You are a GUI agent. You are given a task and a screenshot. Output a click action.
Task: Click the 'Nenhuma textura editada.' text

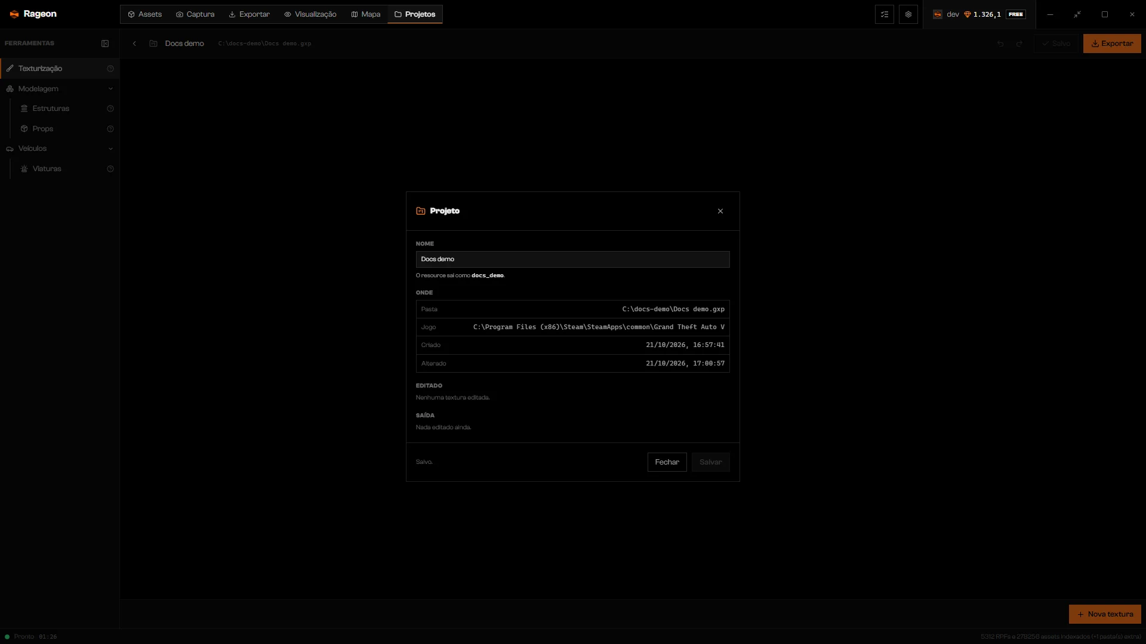452,398
